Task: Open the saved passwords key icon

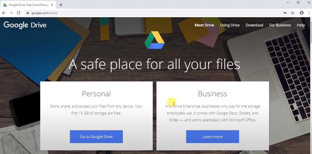Action: (x=285, y=13)
